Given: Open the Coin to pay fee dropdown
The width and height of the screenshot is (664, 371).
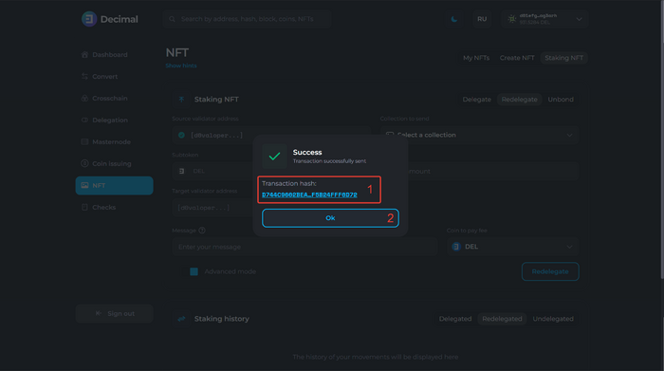Looking at the screenshot, I should [513, 247].
